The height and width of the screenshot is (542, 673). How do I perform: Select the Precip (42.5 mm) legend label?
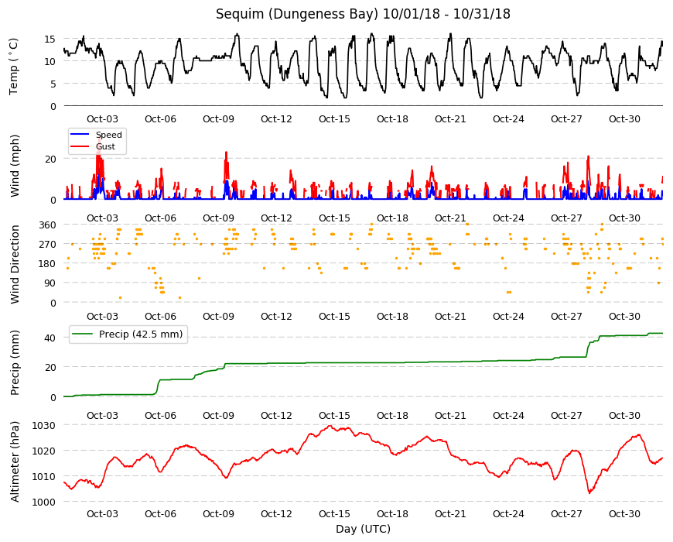[x=141, y=334]
